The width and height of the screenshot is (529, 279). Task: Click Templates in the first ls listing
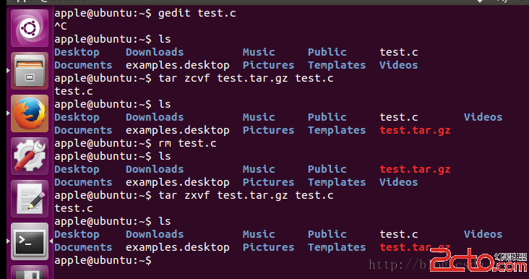(x=337, y=65)
